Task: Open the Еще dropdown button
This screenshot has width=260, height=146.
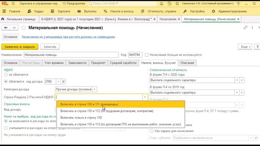Action: coord(245,47)
